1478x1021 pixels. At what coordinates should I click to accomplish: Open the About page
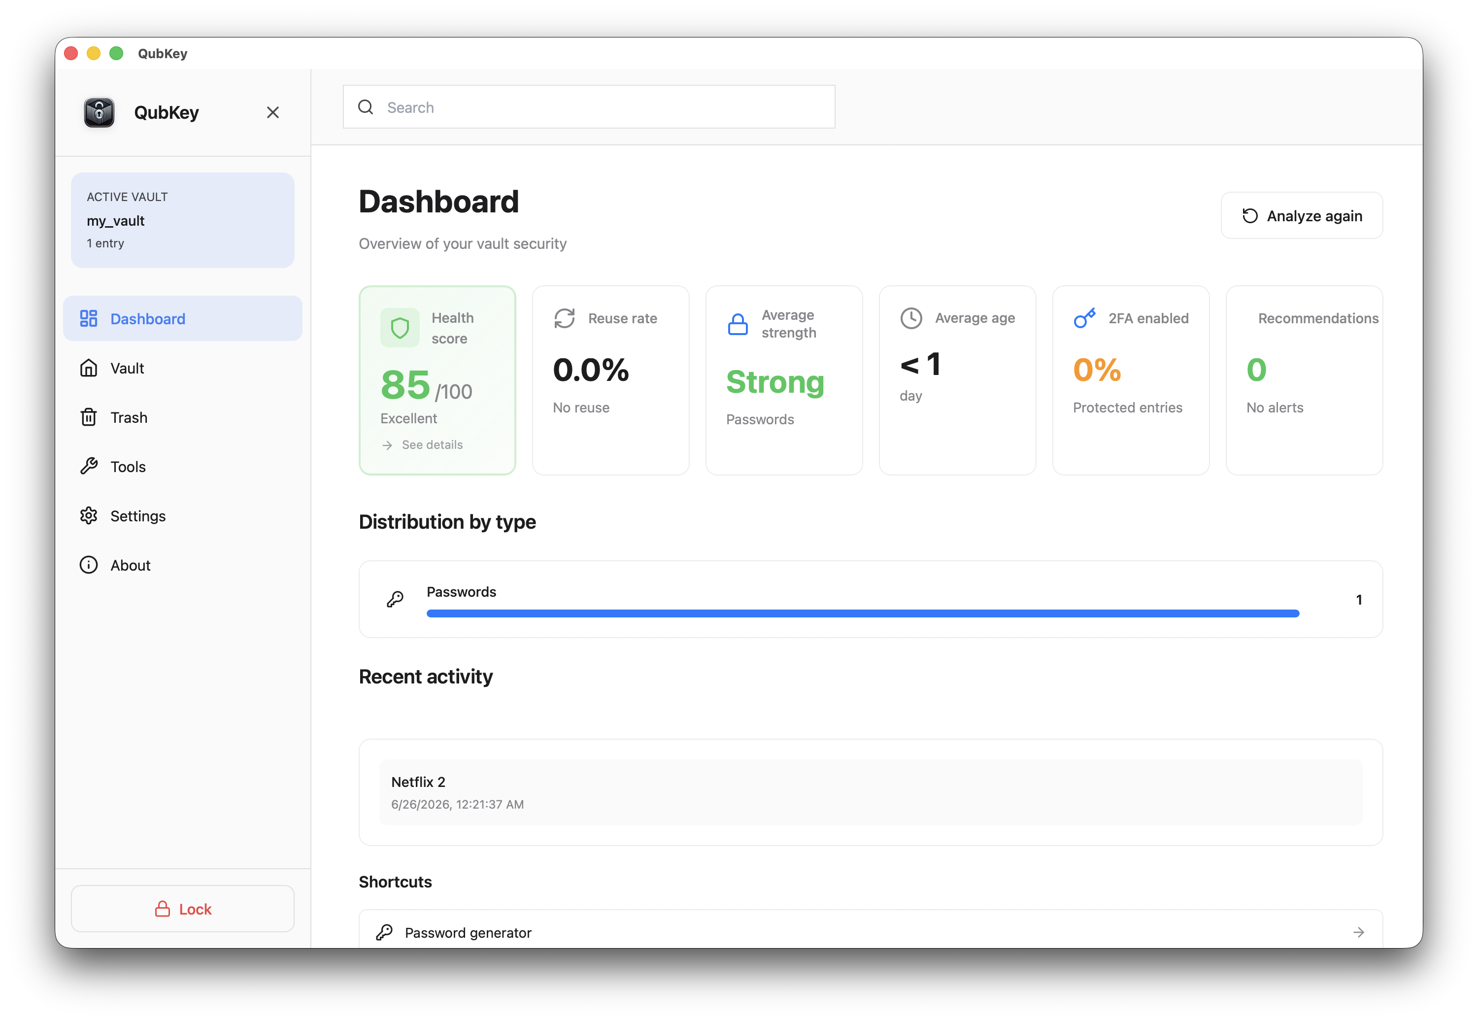pyautogui.click(x=183, y=565)
